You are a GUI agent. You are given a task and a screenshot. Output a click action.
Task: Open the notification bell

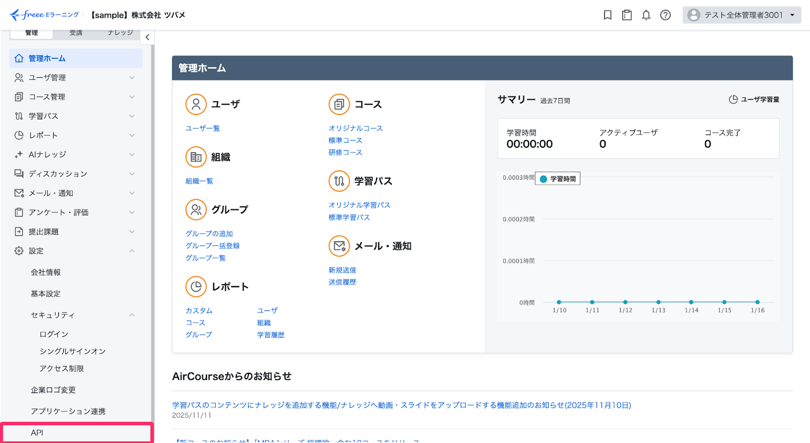(646, 15)
